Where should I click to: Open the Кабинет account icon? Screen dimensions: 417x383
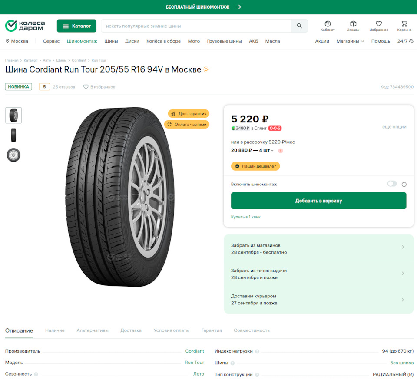coord(328,26)
